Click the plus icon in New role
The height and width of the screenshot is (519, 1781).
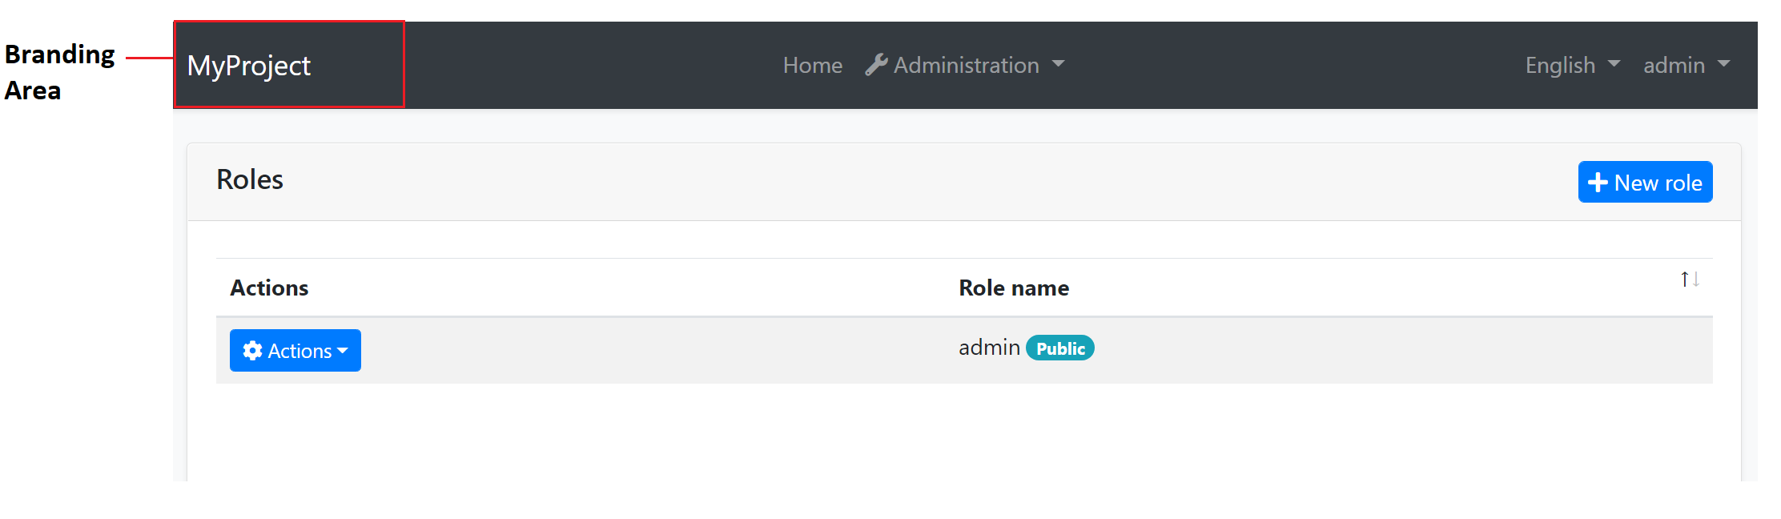pos(1598,183)
